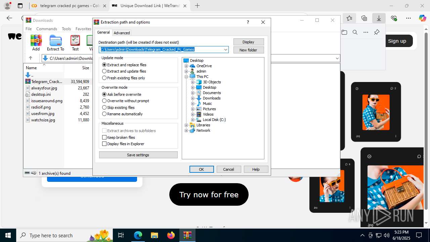Go back in browser
Screen dimensions: 430x242
tap(9, 18)
